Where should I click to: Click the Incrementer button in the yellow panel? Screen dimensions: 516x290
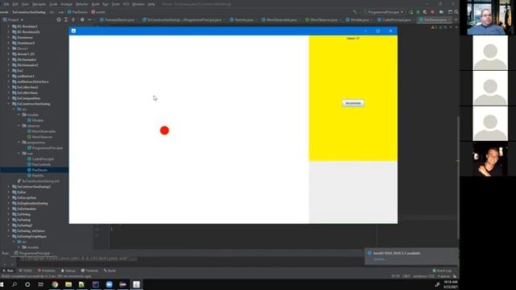(x=353, y=103)
